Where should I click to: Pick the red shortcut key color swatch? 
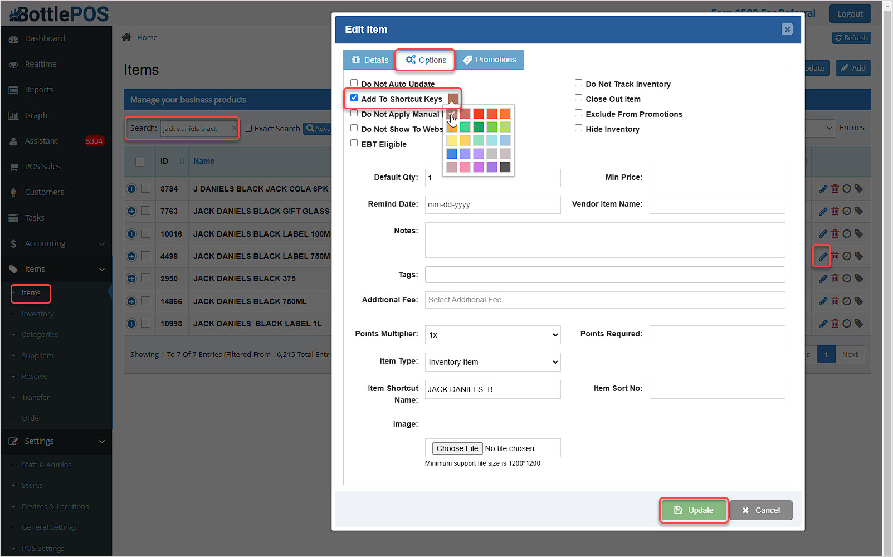(x=479, y=113)
